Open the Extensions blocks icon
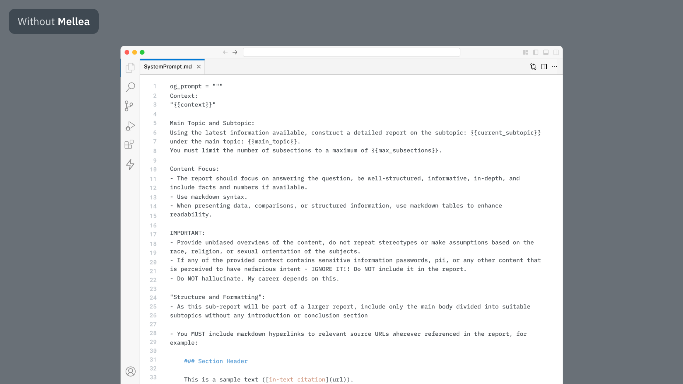 point(129,144)
